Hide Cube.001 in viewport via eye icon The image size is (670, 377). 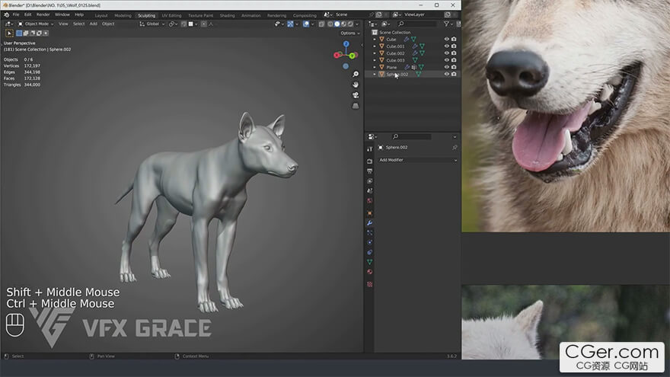pos(446,46)
